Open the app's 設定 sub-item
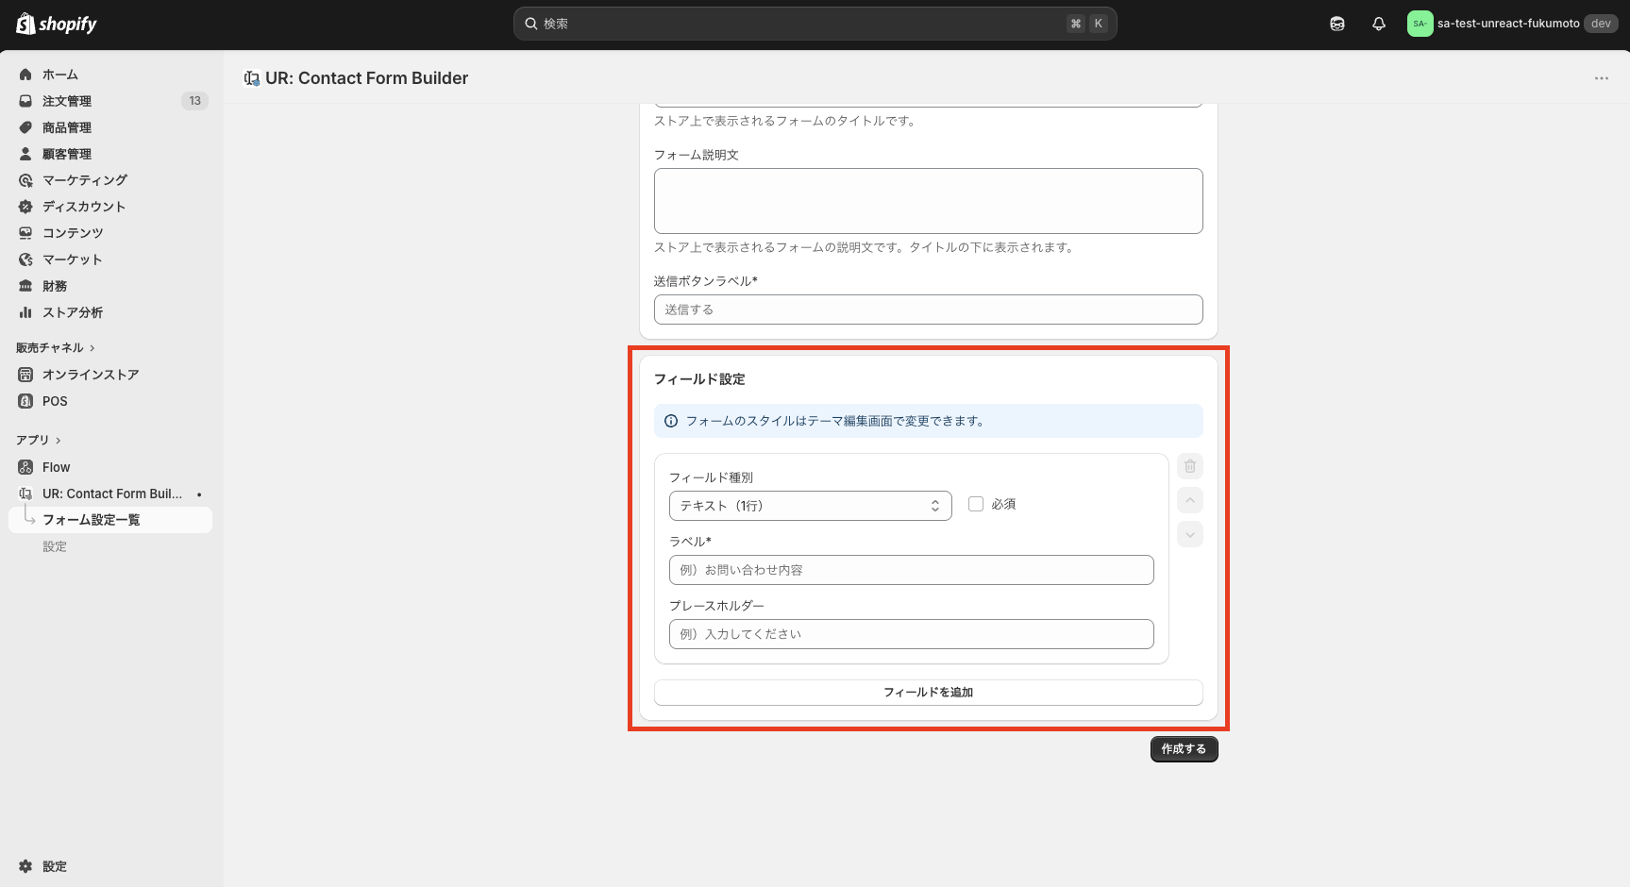This screenshot has height=887, width=1630. coord(55,546)
